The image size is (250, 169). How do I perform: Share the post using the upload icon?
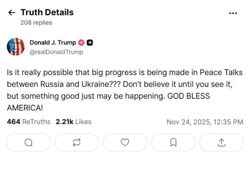221,142
